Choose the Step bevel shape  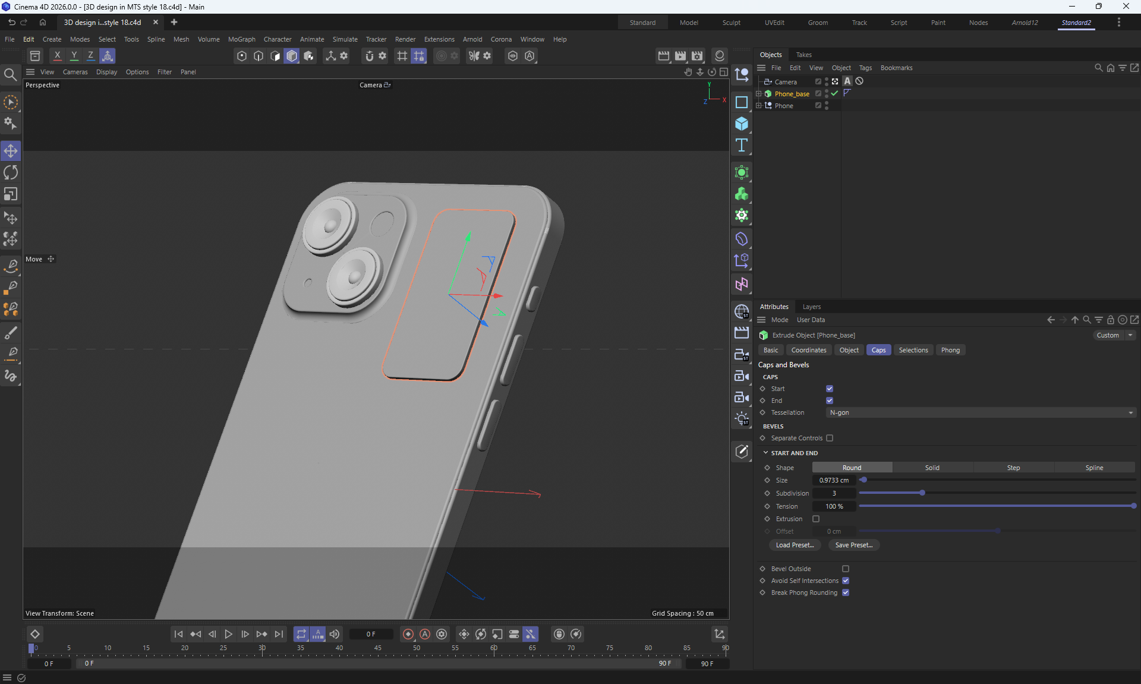(1013, 468)
